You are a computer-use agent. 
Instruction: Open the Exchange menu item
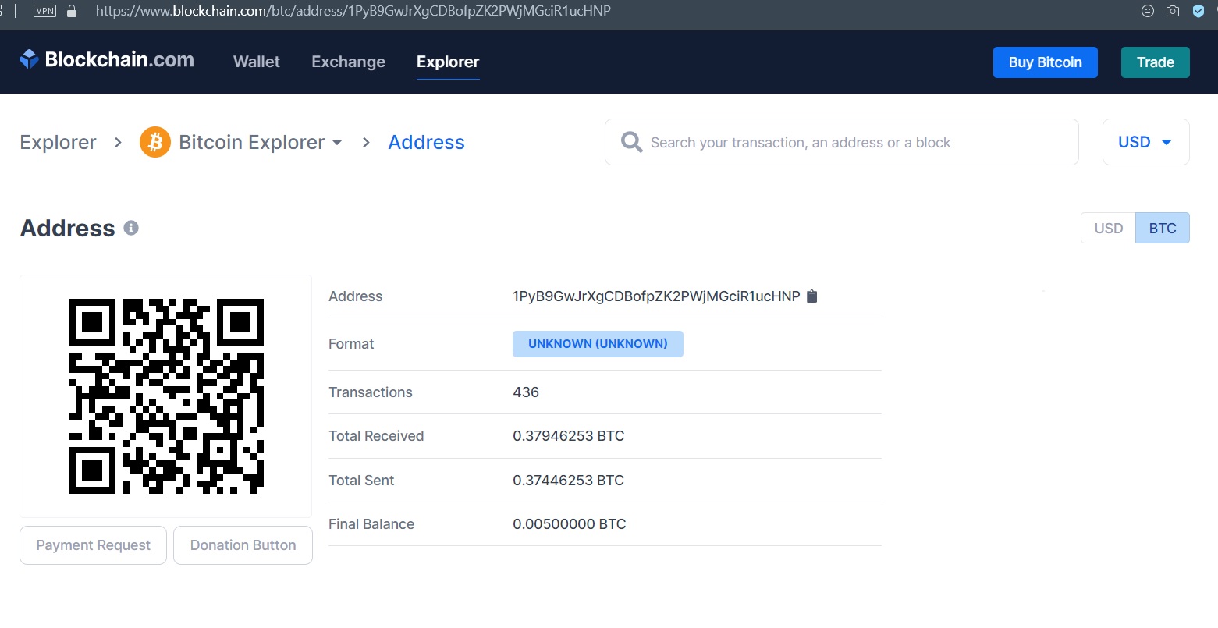coord(348,62)
